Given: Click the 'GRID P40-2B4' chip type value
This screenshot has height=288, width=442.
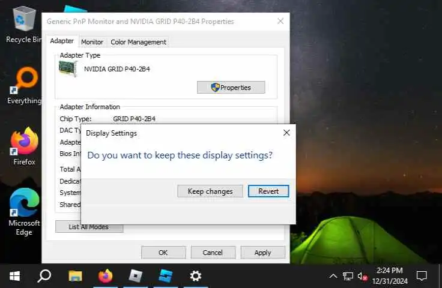Looking at the screenshot, I should point(134,119).
